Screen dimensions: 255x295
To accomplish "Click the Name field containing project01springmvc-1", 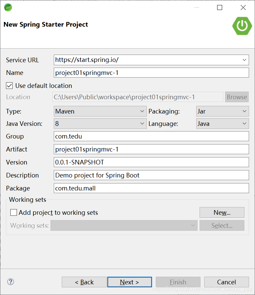I will [151, 73].
